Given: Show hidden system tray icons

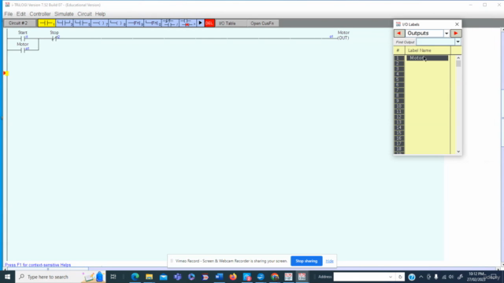Looking at the screenshot, I should pyautogui.click(x=421, y=277).
